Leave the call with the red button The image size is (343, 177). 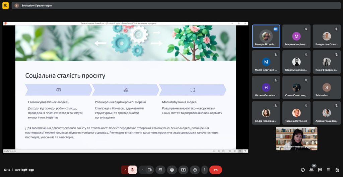click(215, 170)
